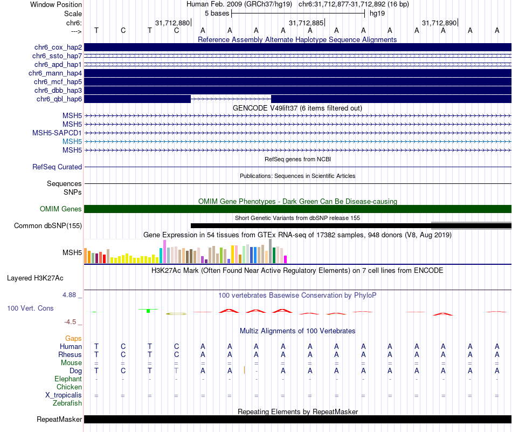512x432 pixels.
Task: Click the Common dbSNP(155) black variant bar
Action: [x=311, y=226]
